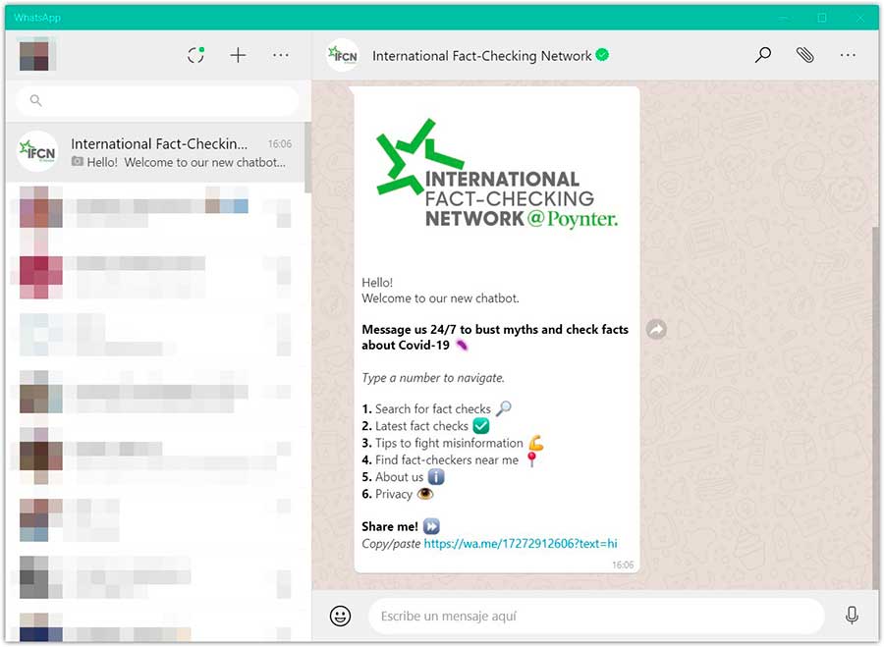884x647 pixels.
Task: Click 'Latest fact checks' option text
Action: pyautogui.click(x=421, y=426)
